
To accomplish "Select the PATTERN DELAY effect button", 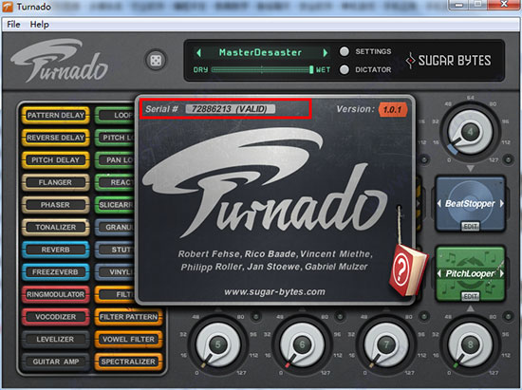I will [56, 115].
